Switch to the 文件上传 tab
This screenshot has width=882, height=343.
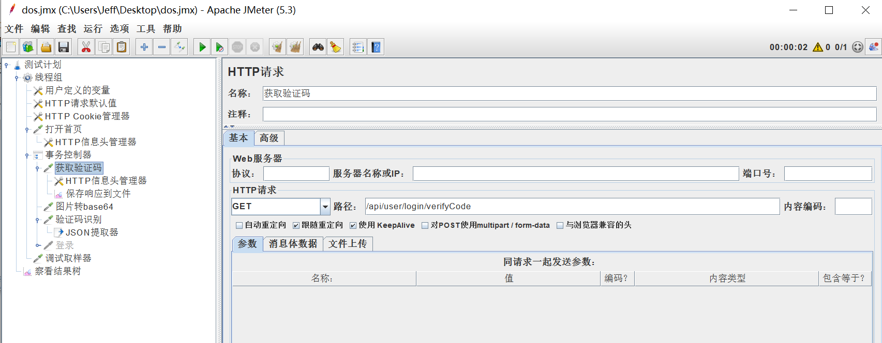point(348,244)
